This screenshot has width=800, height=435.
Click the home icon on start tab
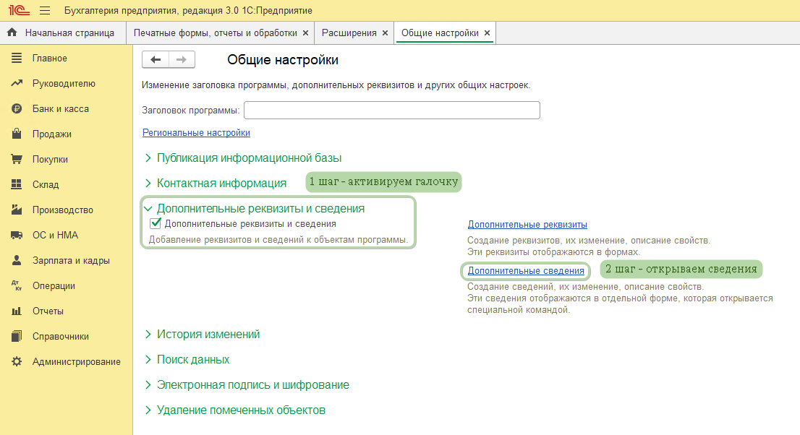12,33
